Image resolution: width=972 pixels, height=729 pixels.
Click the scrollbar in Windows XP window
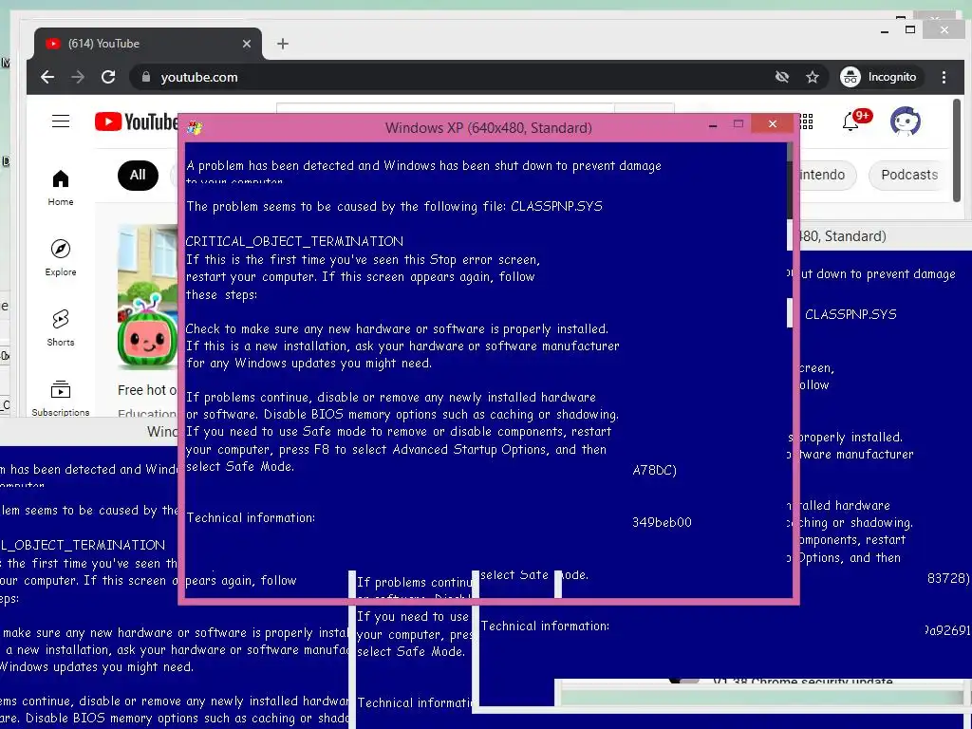[x=790, y=179]
